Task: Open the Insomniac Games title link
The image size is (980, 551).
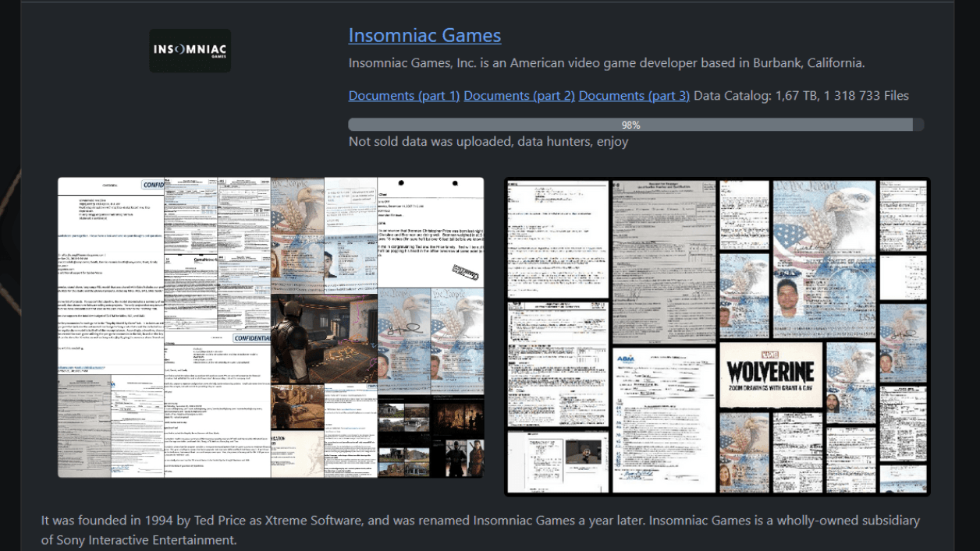Action: 424,35
